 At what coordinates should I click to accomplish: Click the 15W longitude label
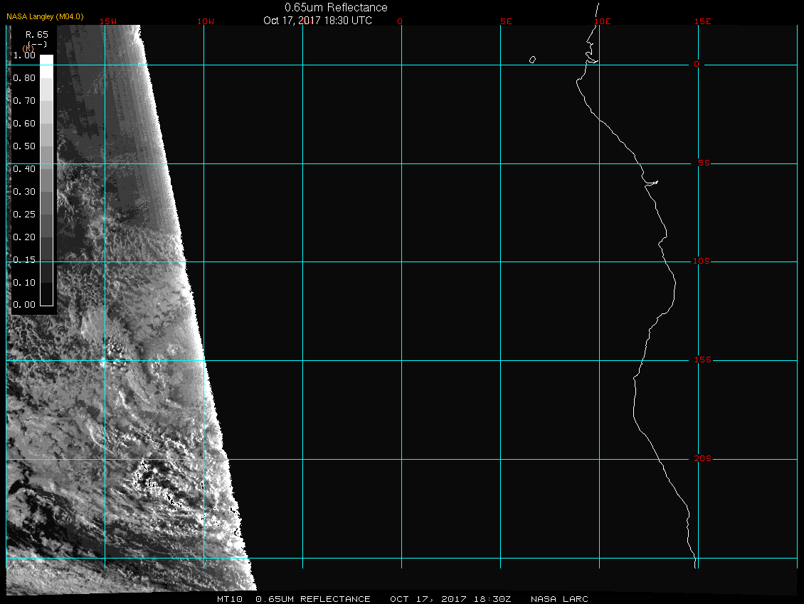(x=108, y=21)
